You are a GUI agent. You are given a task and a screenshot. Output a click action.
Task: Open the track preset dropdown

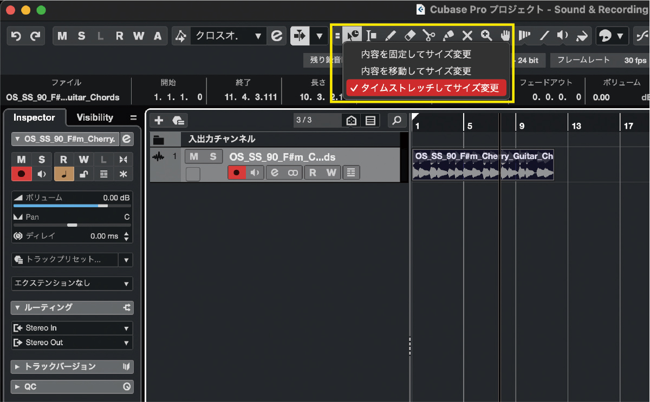[127, 260]
